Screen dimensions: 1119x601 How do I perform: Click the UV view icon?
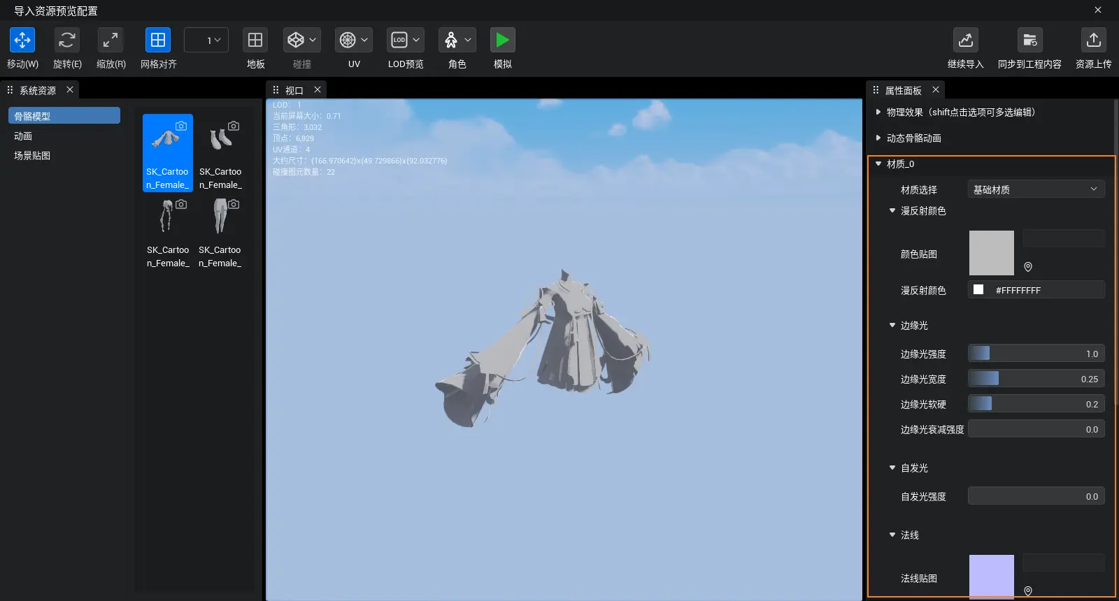click(x=348, y=40)
